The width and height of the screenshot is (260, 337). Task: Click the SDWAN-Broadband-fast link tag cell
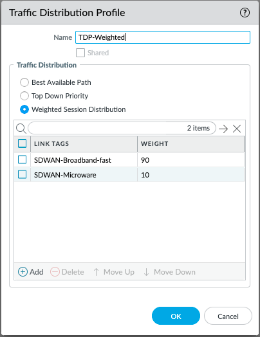[x=84, y=160]
